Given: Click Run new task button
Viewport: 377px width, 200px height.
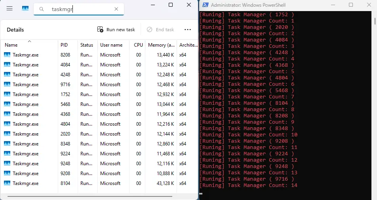Looking at the screenshot, I should tap(116, 30).
